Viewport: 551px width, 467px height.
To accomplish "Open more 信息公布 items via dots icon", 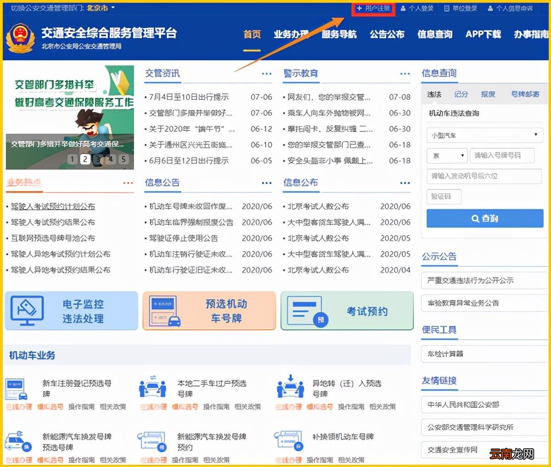I will click(405, 183).
